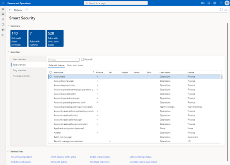Viewport: 230px width, 165px height.
Task: Collapse the Summary section
Action: coord(9,26)
